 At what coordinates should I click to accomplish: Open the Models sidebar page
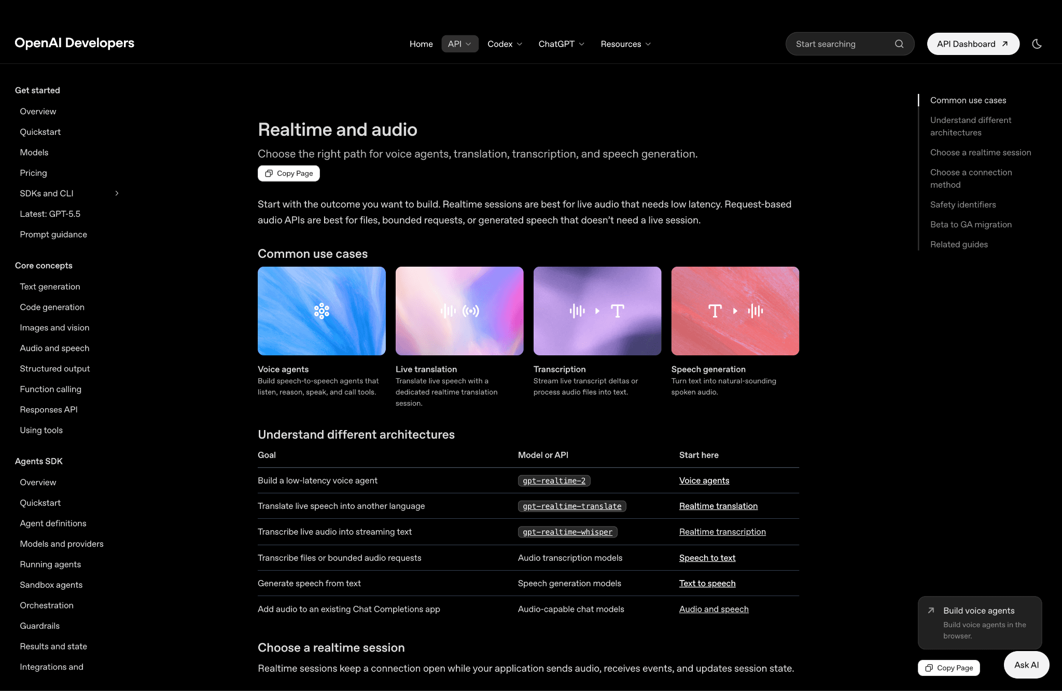[x=34, y=153]
